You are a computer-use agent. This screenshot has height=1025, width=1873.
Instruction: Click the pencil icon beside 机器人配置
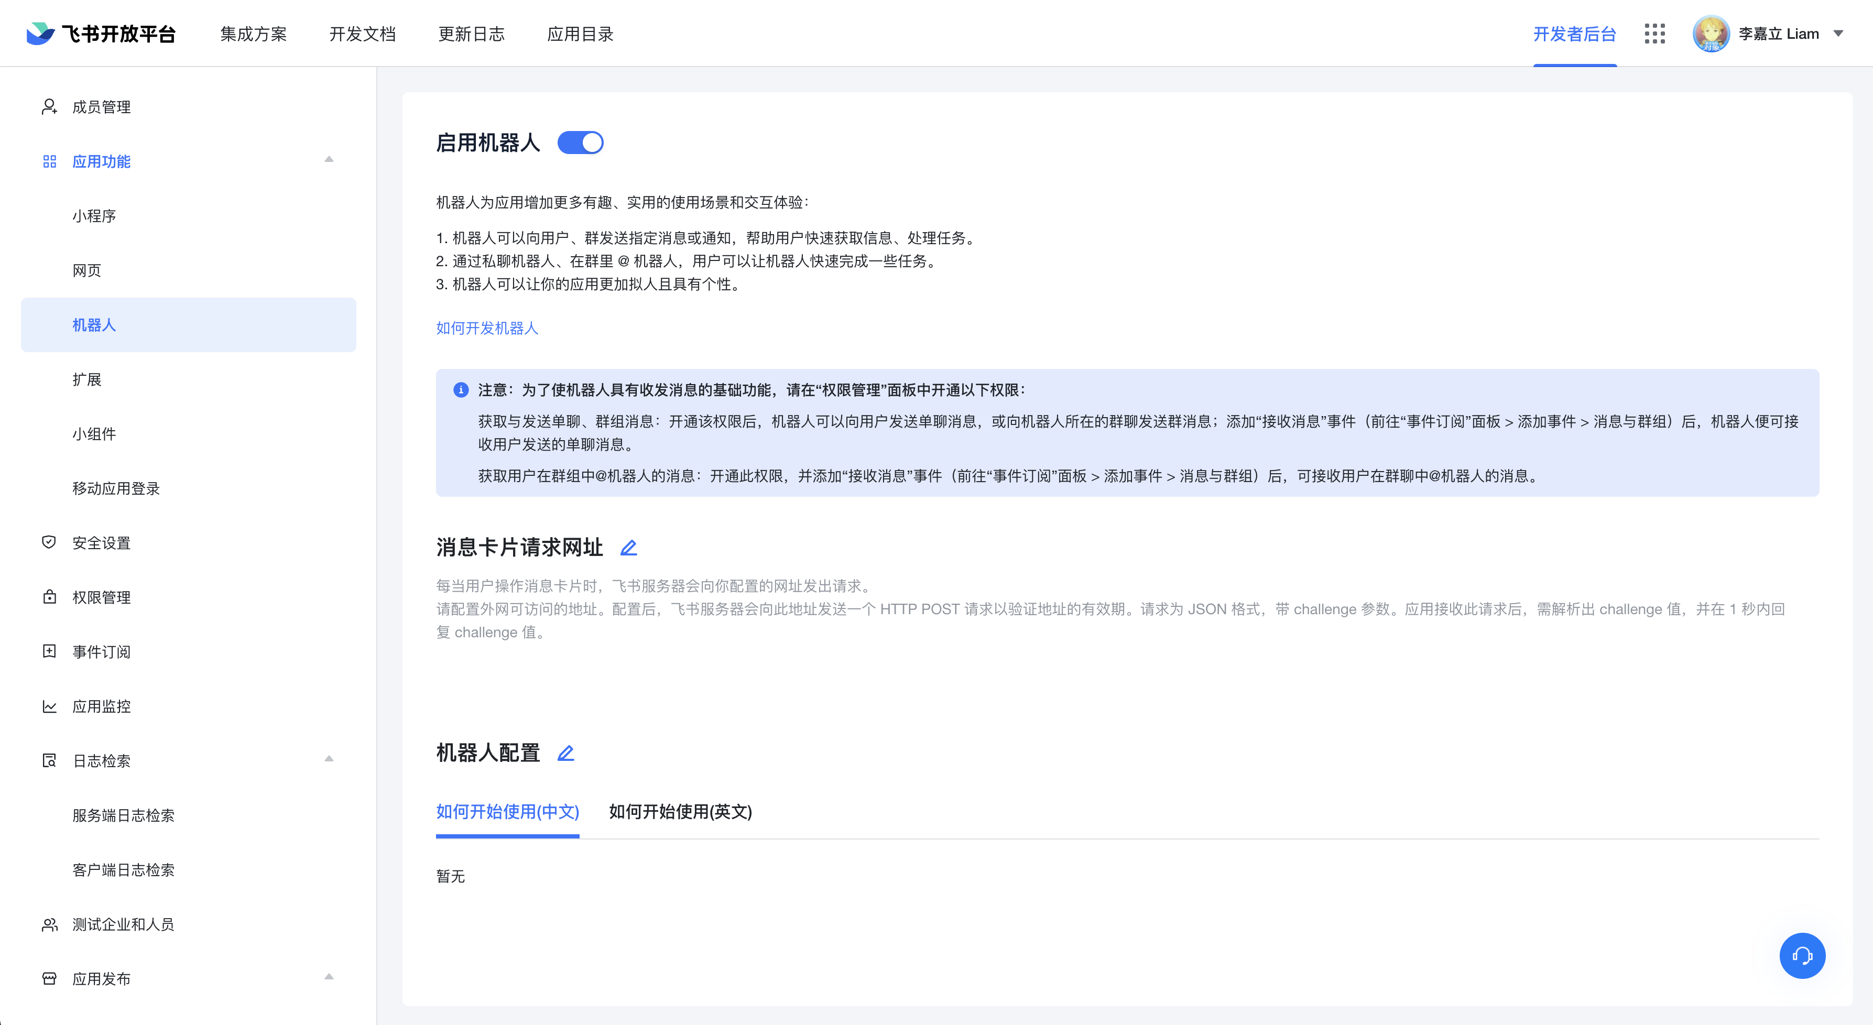565,753
